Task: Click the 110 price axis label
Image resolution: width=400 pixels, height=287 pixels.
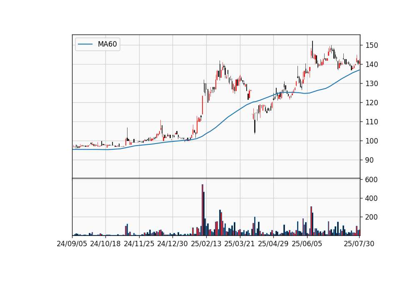Action: point(372,122)
